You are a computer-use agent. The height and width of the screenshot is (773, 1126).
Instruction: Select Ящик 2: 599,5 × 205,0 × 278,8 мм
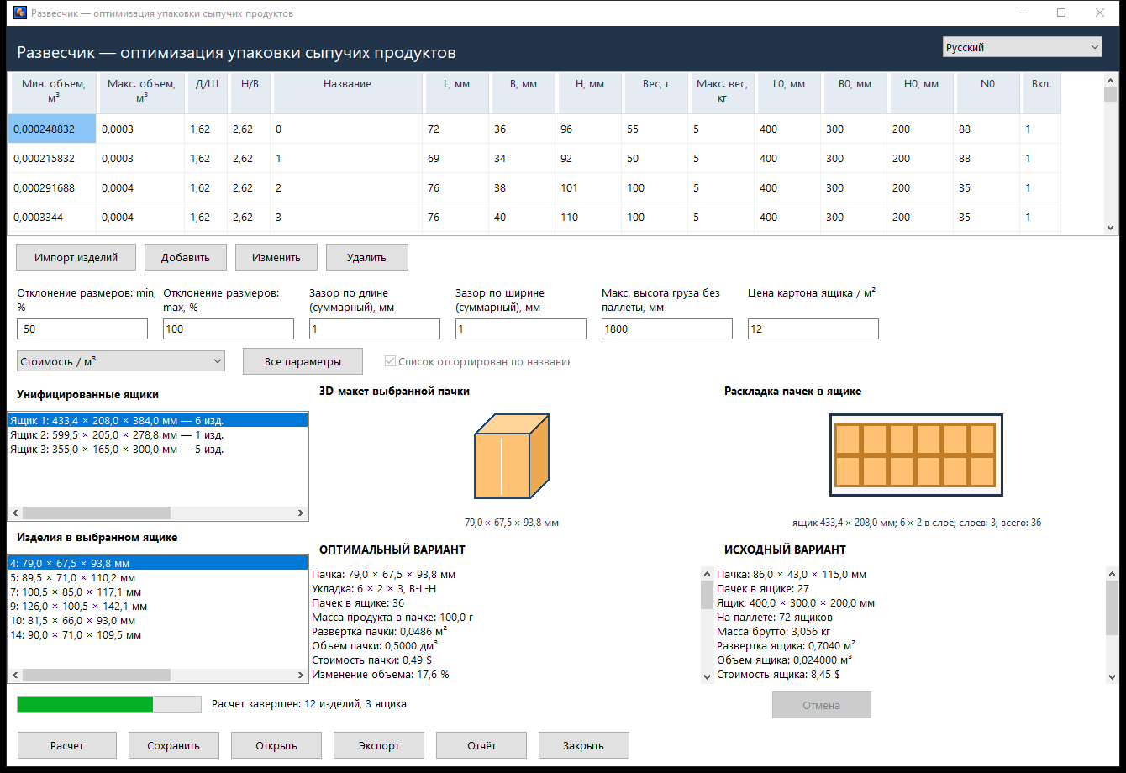[158, 434]
